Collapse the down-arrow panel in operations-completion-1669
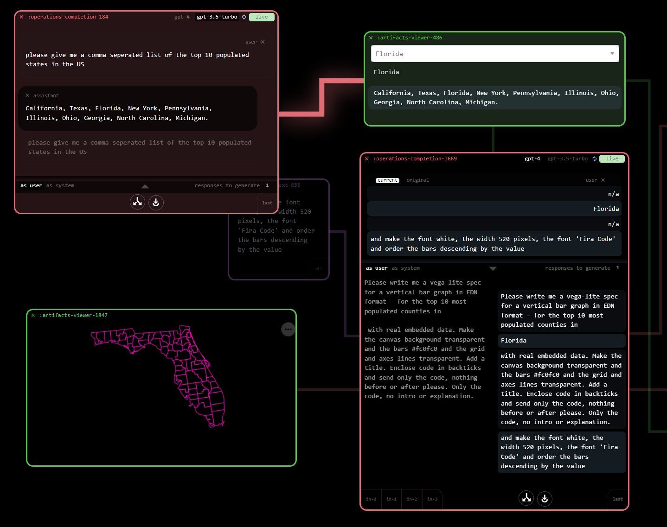Image resolution: width=667 pixels, height=527 pixels. [493, 268]
